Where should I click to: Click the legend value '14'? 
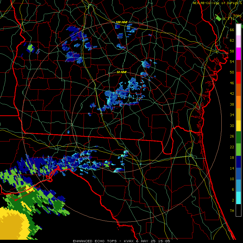[x=232, y=168]
